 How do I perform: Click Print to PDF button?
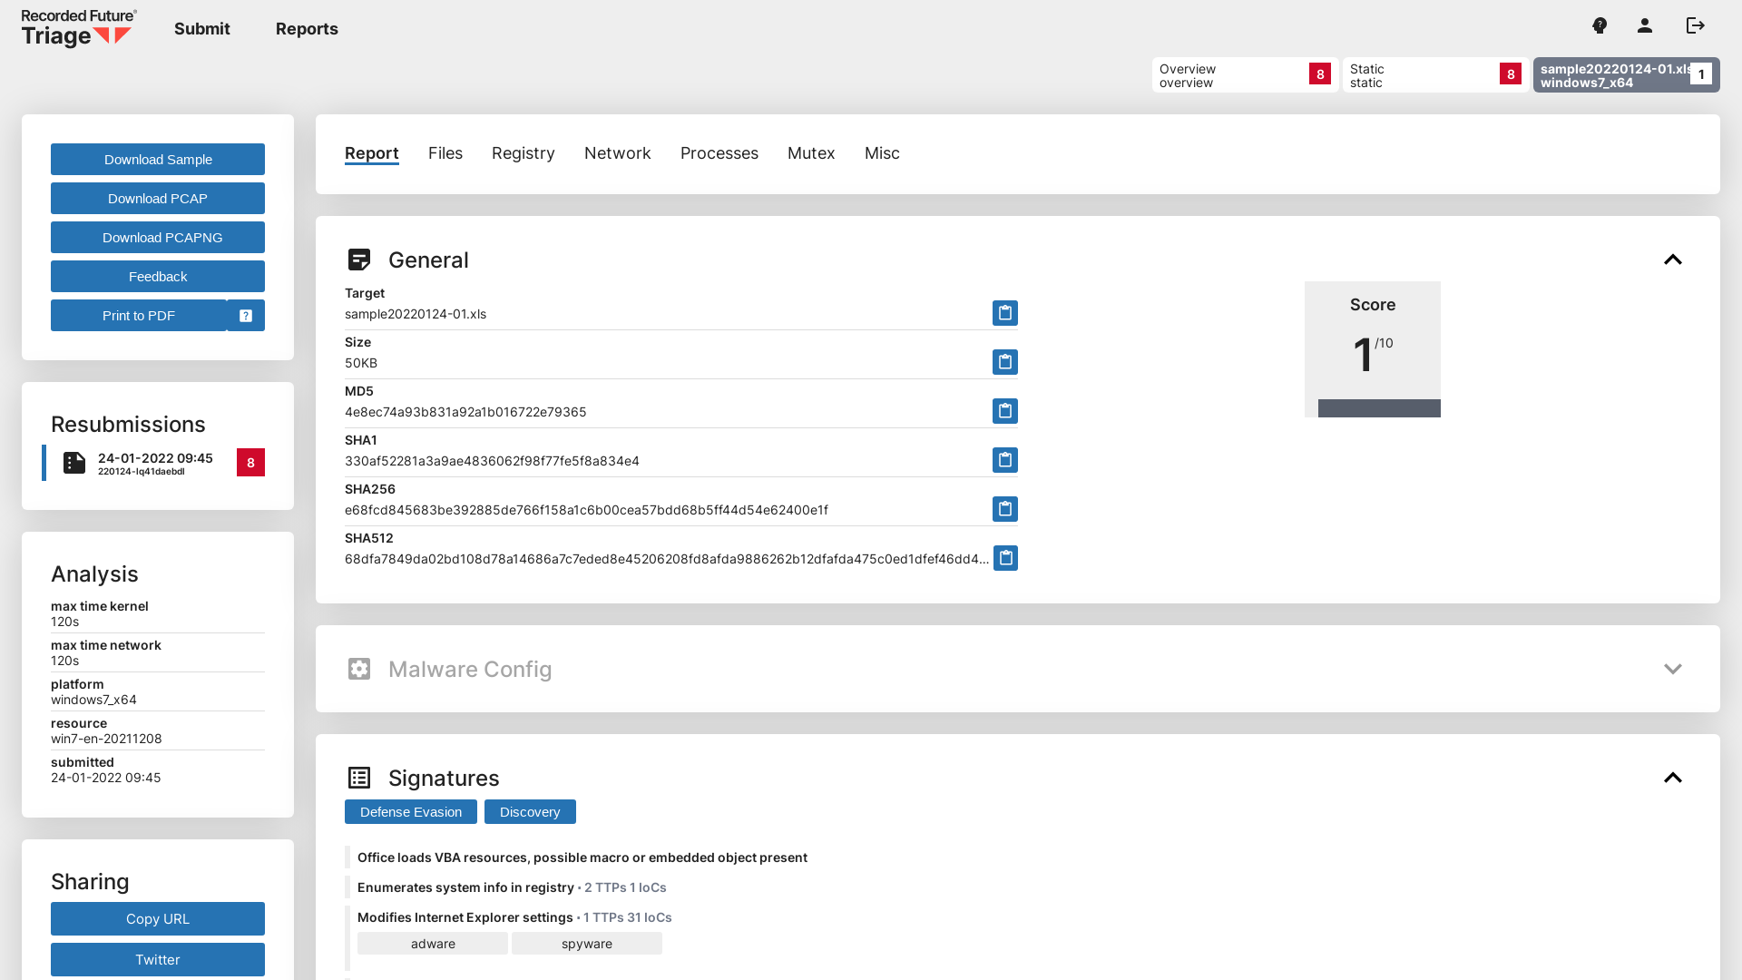139,316
